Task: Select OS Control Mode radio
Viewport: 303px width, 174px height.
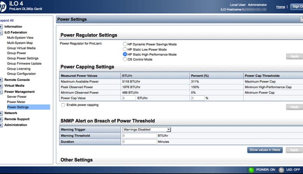Action: click(125, 59)
